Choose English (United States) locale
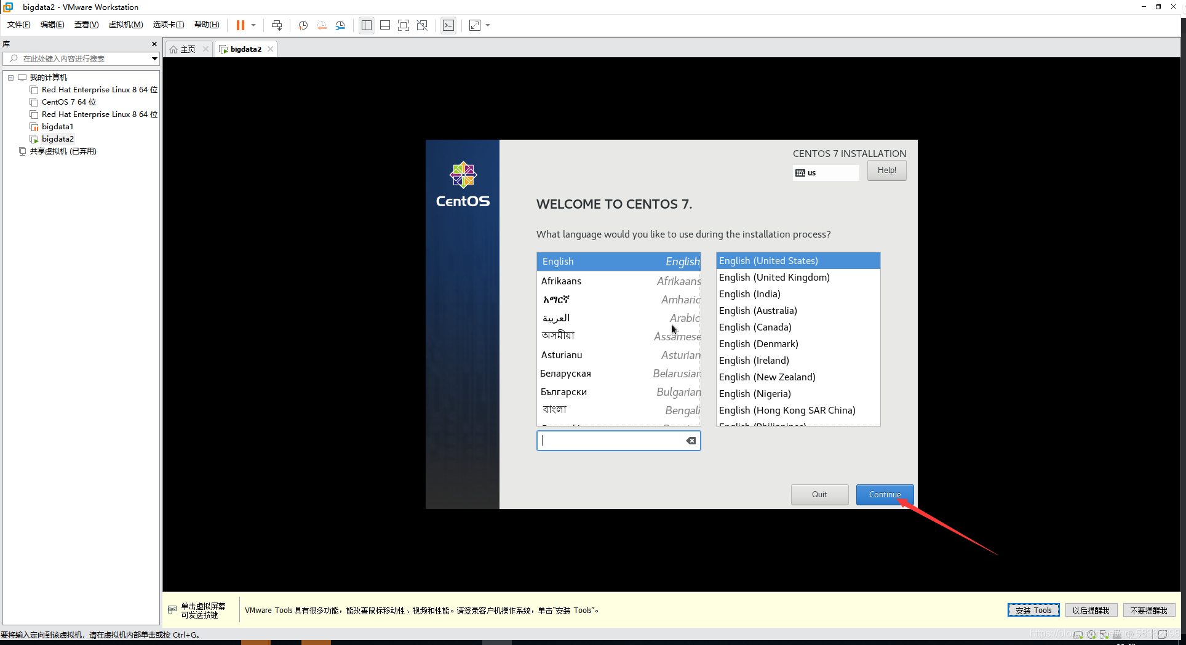Screen dimensions: 1186x645 pos(798,261)
